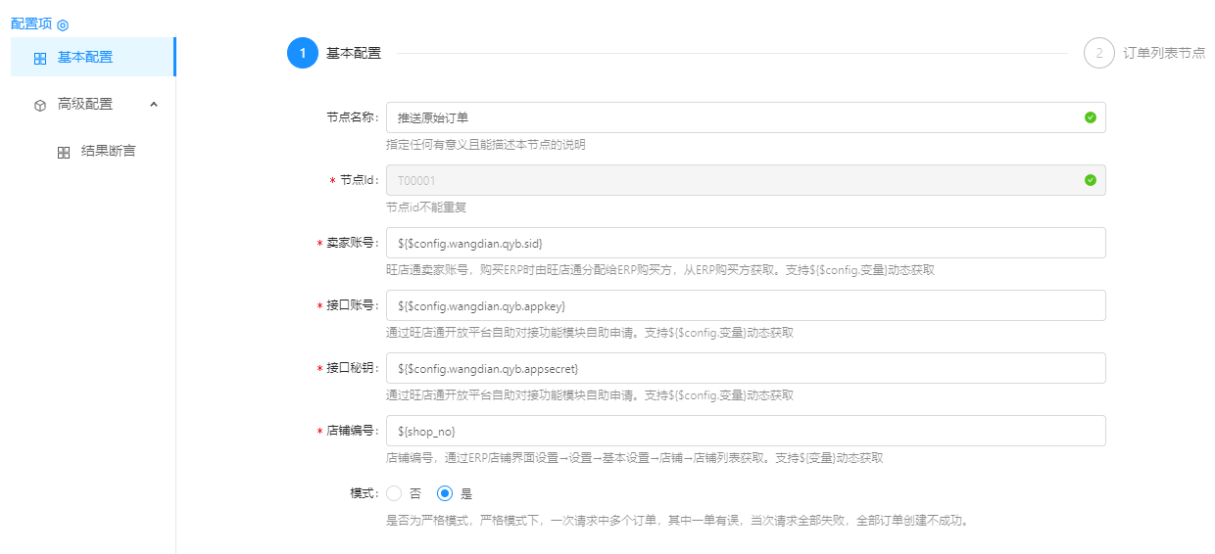Go to the 订单列表节点 step label
The width and height of the screenshot is (1215, 554).
(1164, 53)
